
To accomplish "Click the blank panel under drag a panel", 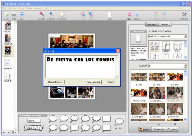I will (138, 38).
